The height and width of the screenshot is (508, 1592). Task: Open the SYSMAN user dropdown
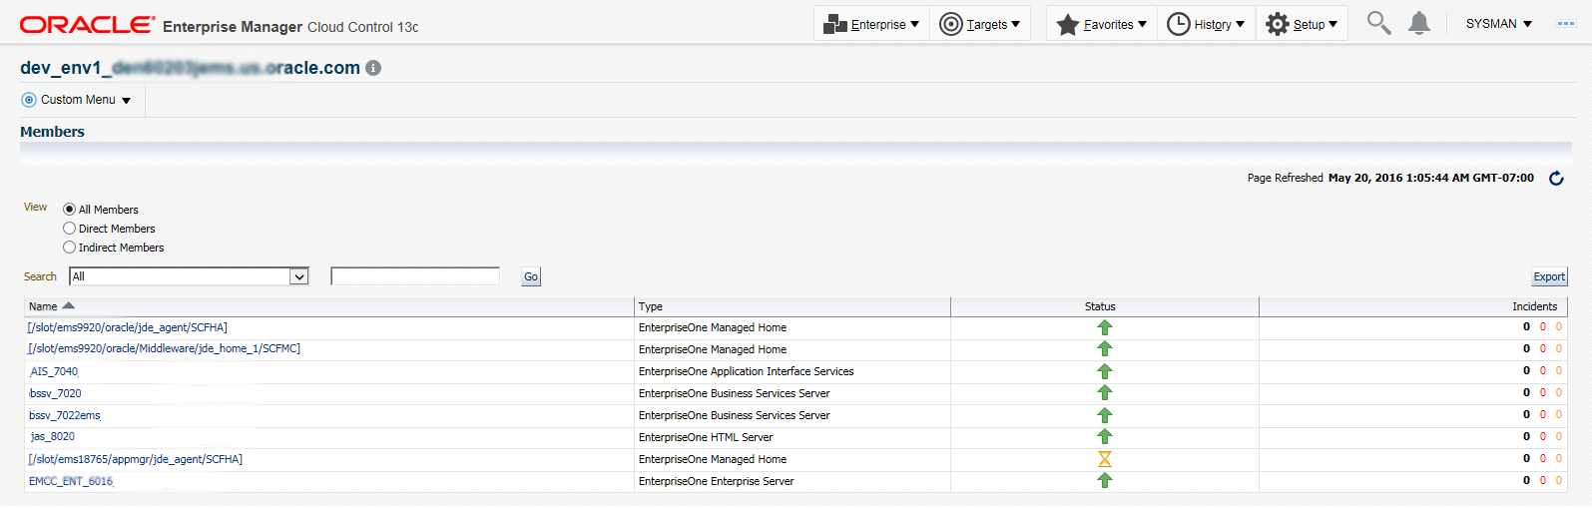click(x=1498, y=24)
